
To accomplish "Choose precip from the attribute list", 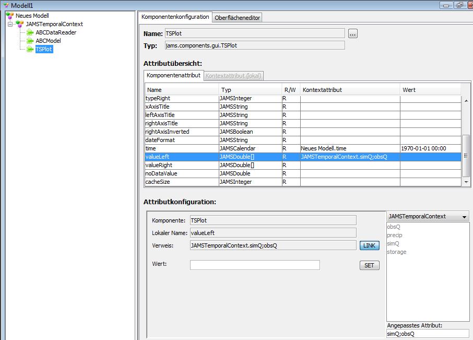I will (x=395, y=235).
